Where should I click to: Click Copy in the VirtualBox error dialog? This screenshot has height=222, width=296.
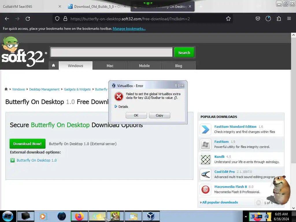click(160, 115)
